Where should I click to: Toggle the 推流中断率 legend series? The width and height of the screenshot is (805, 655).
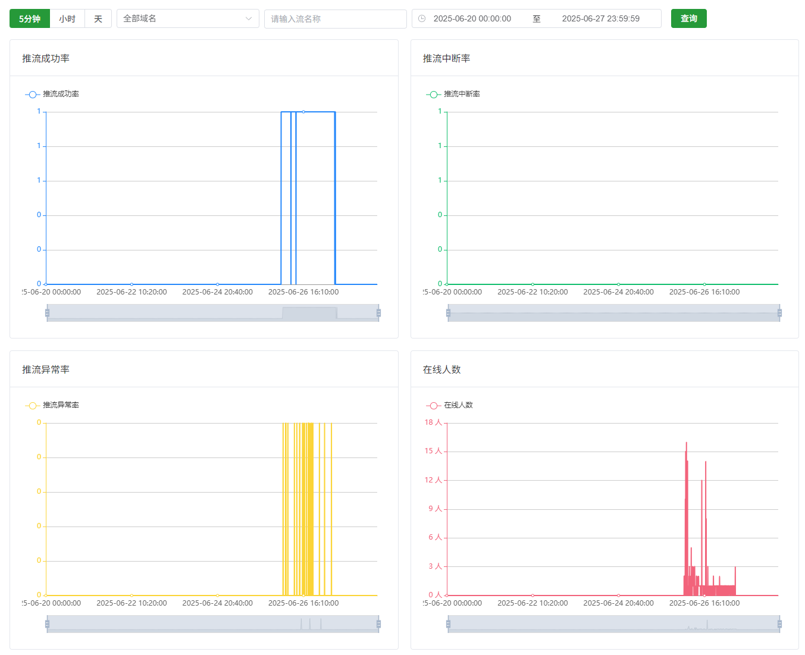[453, 94]
